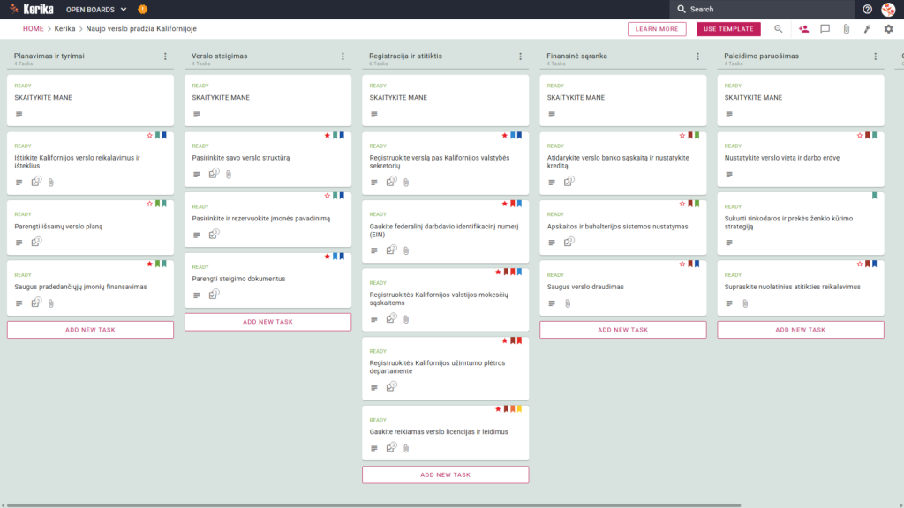Viewport: 904px width, 508px height.
Task: Open attachment on 'Gaukite federalinį darbdavio' card
Action: point(406,250)
